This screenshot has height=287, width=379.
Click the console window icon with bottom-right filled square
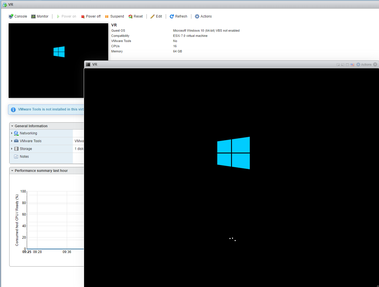[338, 65]
